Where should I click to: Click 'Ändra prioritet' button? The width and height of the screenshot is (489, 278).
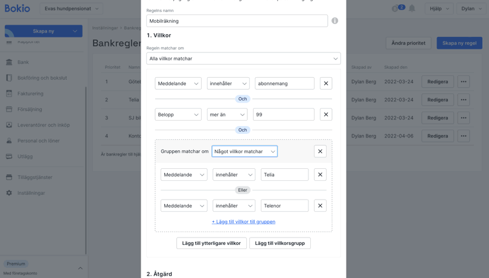tap(408, 43)
